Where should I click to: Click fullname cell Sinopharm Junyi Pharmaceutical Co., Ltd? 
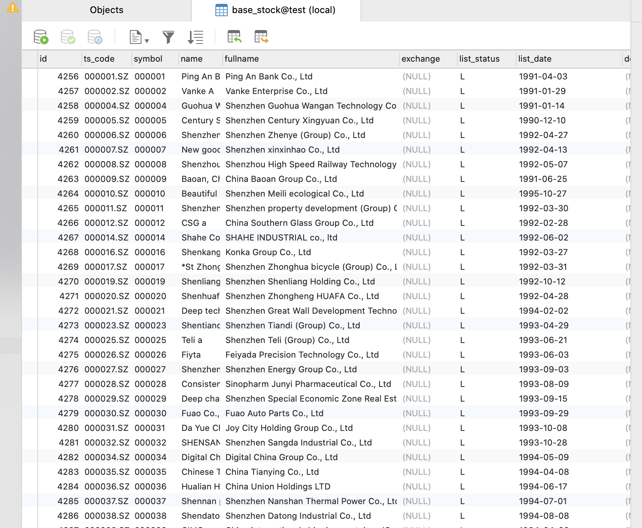(x=311, y=384)
